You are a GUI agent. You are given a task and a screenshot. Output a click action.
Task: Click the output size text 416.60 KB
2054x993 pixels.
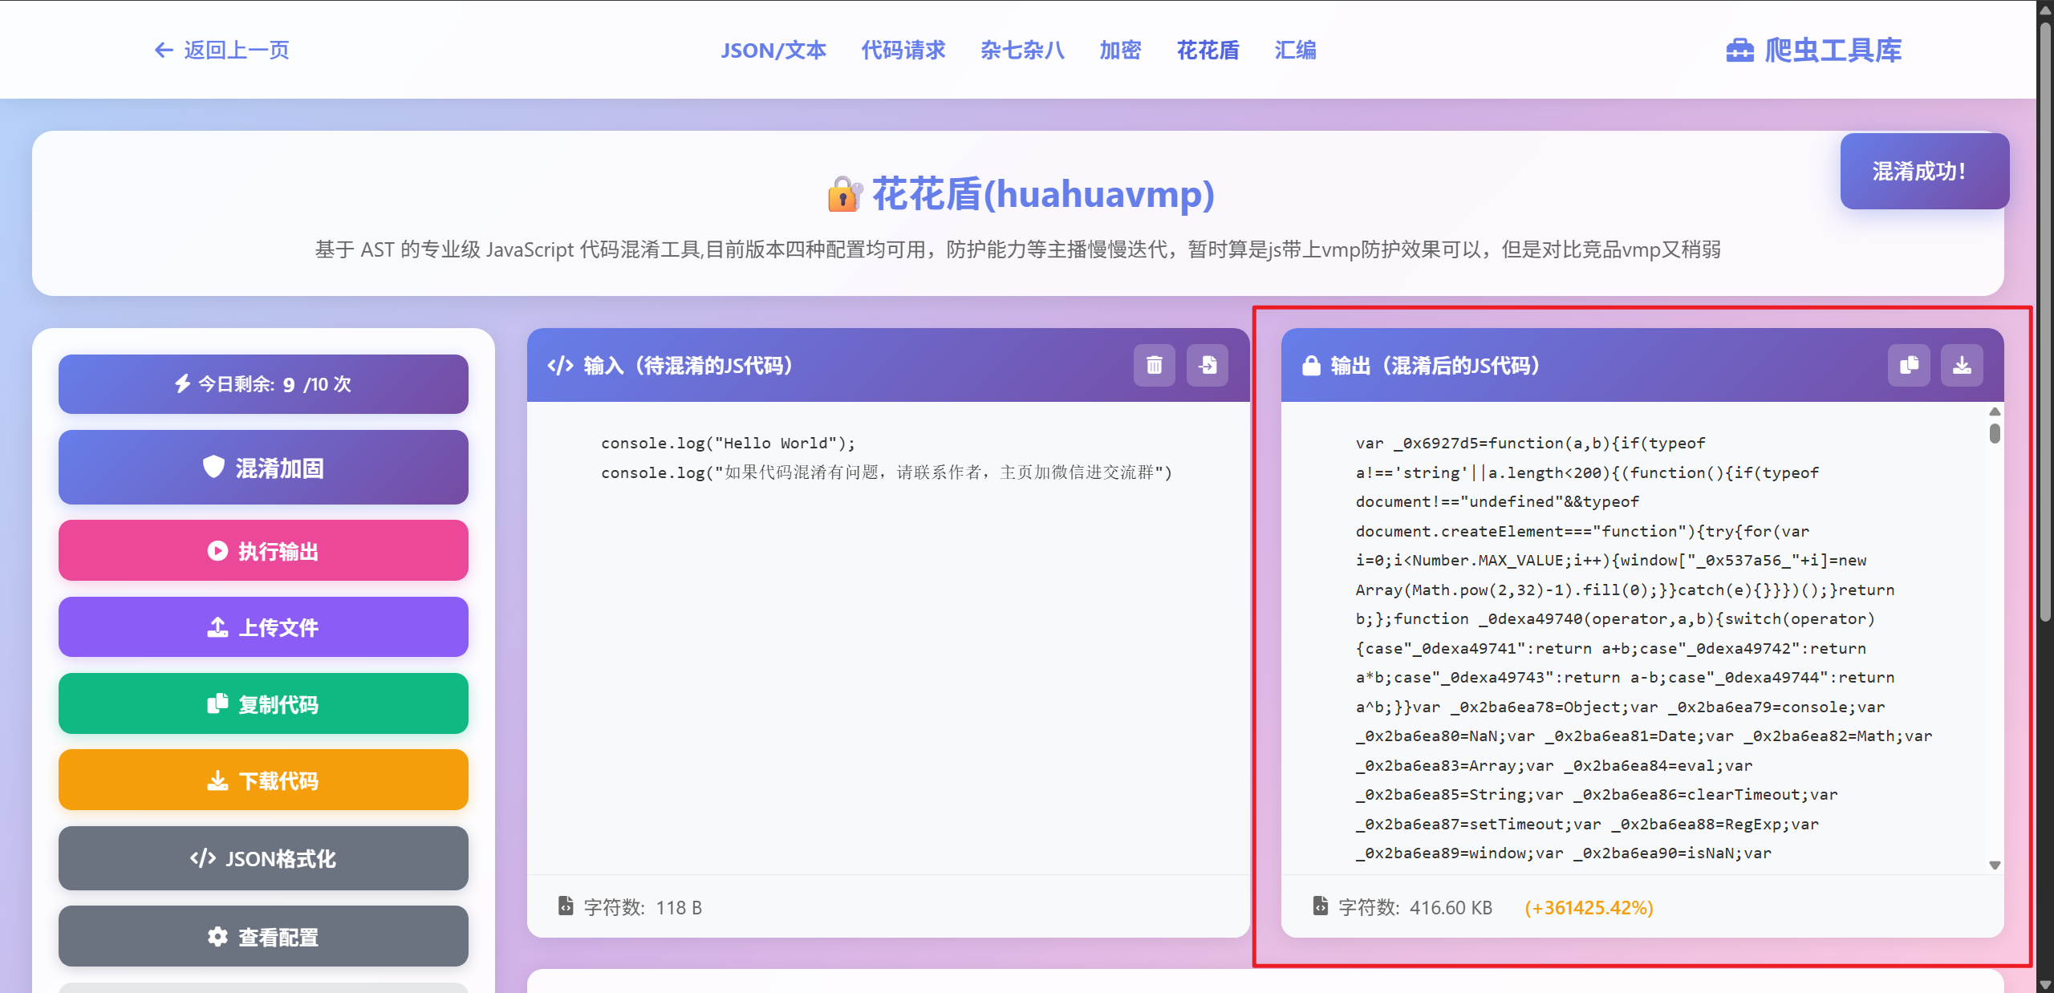point(1451,907)
